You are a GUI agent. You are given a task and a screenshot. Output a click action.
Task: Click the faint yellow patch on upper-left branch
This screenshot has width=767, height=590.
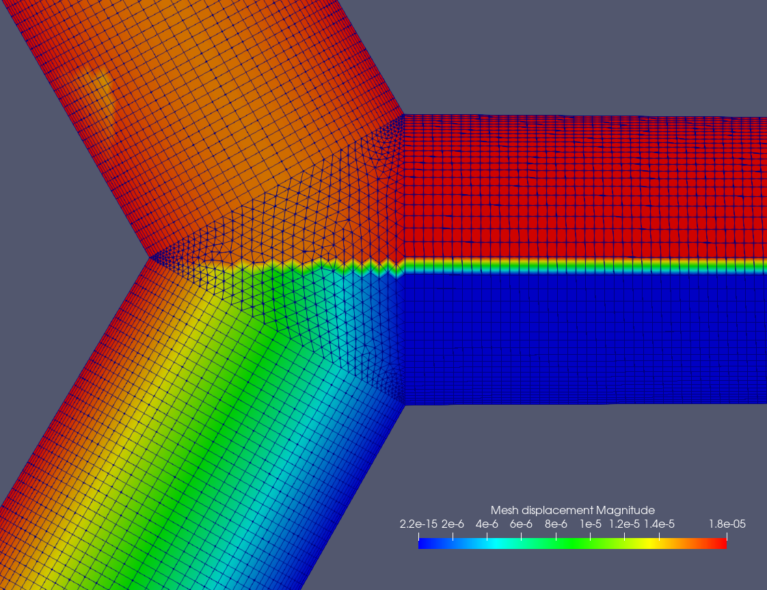(x=100, y=89)
